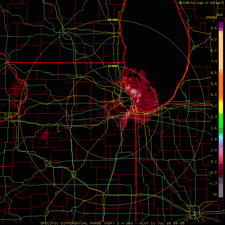Screen dimensions: 225x225
Task: Click the -1.3 scale value
Action: point(213,183)
